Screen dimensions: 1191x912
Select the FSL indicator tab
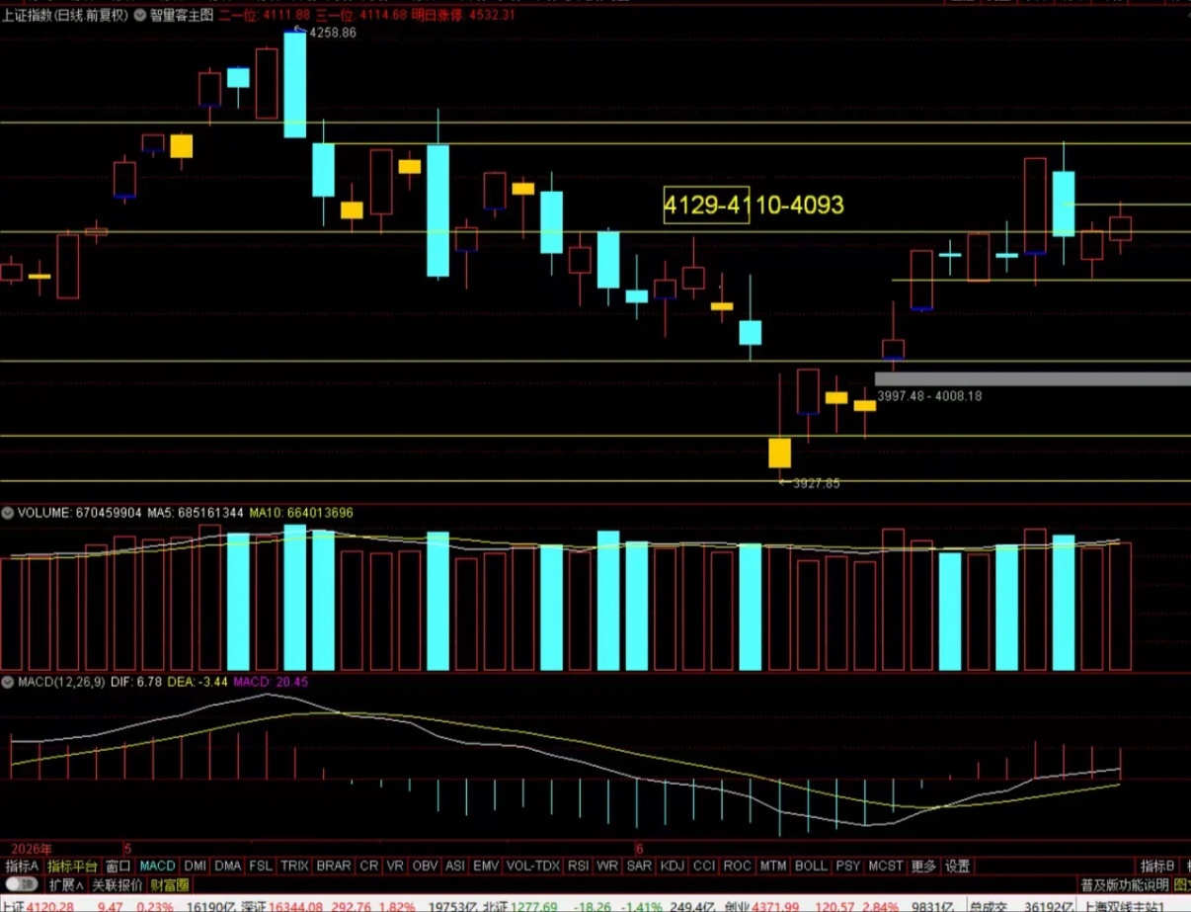pyautogui.click(x=261, y=866)
